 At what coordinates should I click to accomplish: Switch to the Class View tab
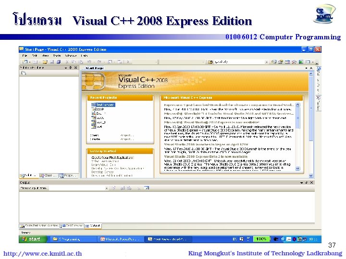[x=48, y=176]
